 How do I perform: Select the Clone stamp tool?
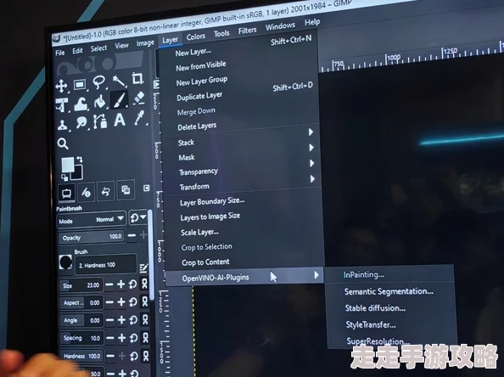tap(63, 125)
